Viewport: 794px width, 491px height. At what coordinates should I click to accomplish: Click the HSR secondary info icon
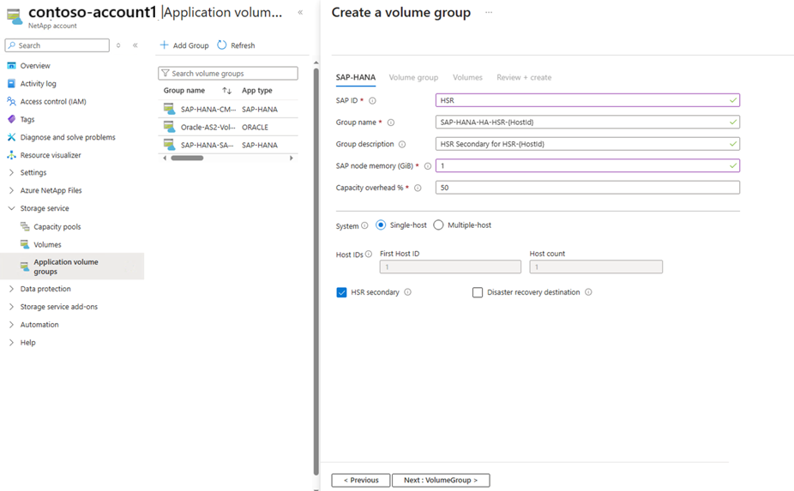407,292
